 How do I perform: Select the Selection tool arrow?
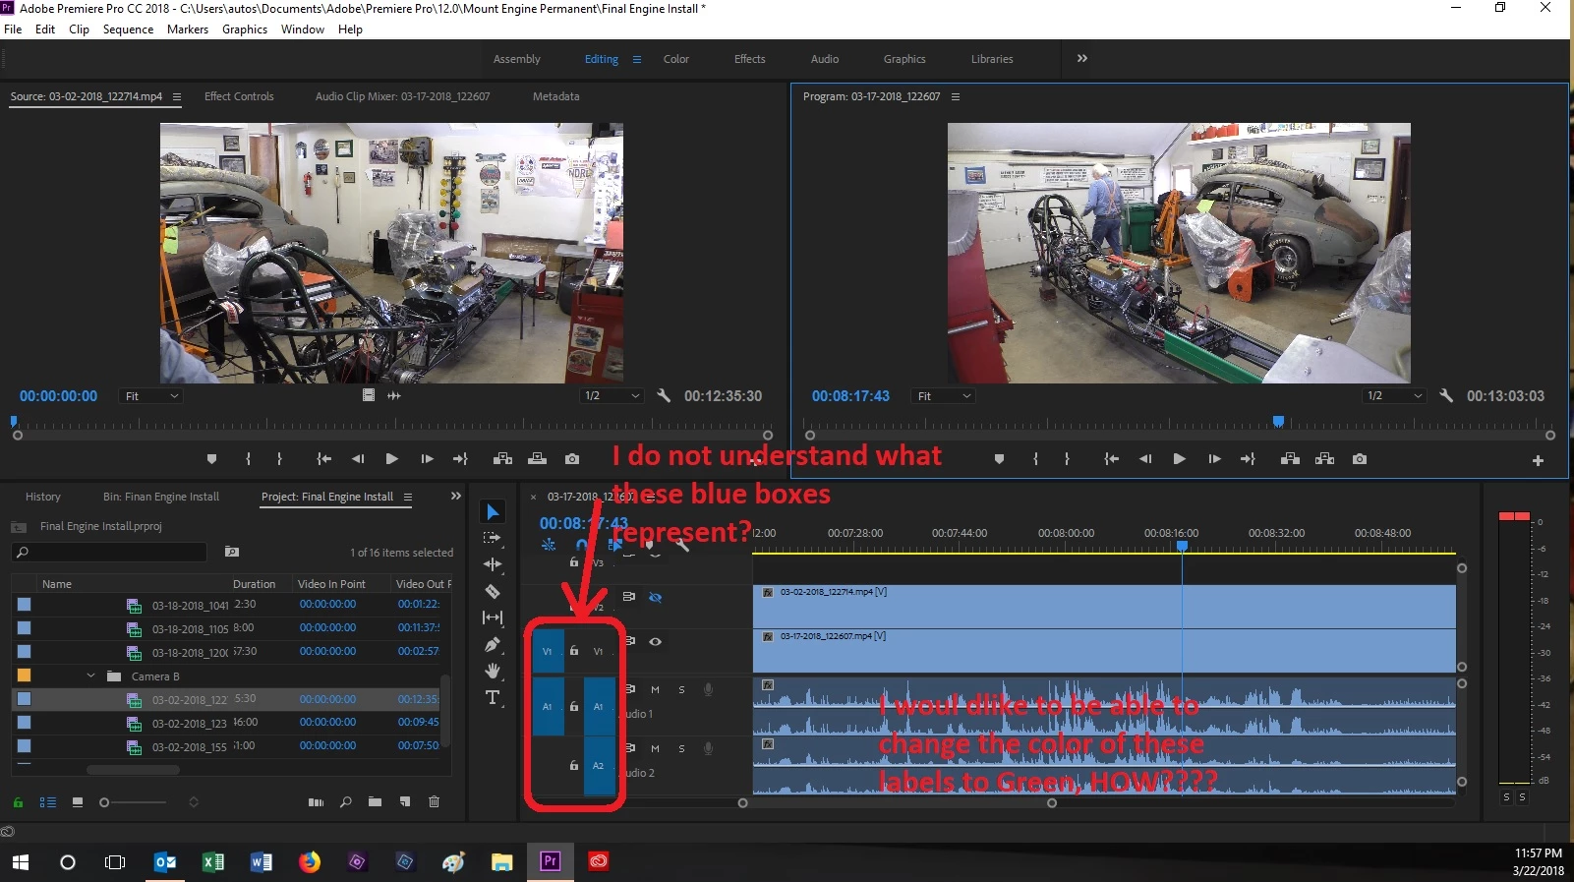click(493, 511)
